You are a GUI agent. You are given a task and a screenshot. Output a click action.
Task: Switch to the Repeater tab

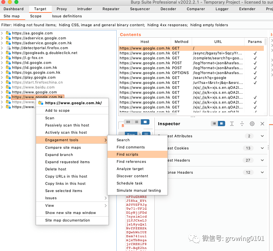pyautogui.click(x=111, y=9)
